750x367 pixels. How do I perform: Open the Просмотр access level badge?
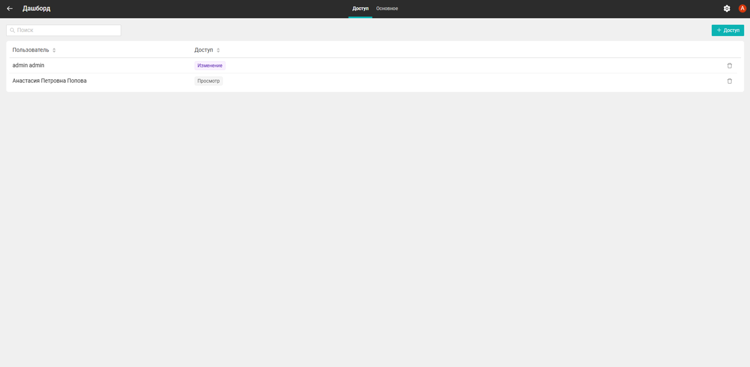click(x=208, y=81)
